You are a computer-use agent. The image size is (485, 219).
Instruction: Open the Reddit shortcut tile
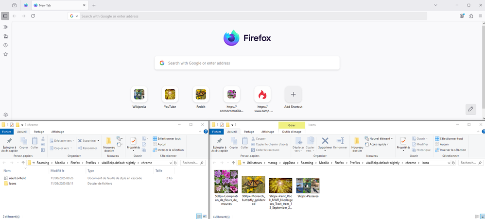pyautogui.click(x=201, y=95)
